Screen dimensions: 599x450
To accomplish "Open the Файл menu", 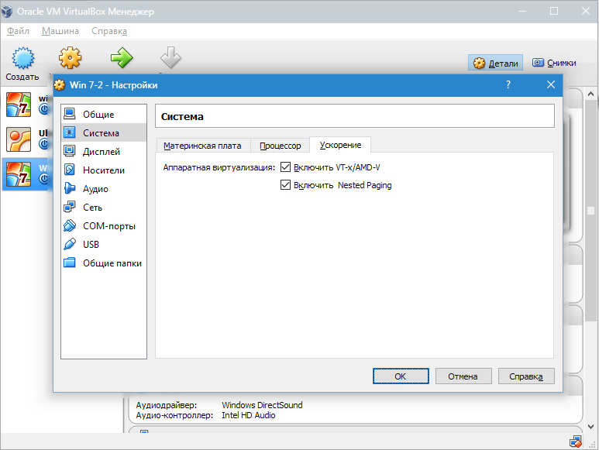I will pyautogui.click(x=18, y=31).
